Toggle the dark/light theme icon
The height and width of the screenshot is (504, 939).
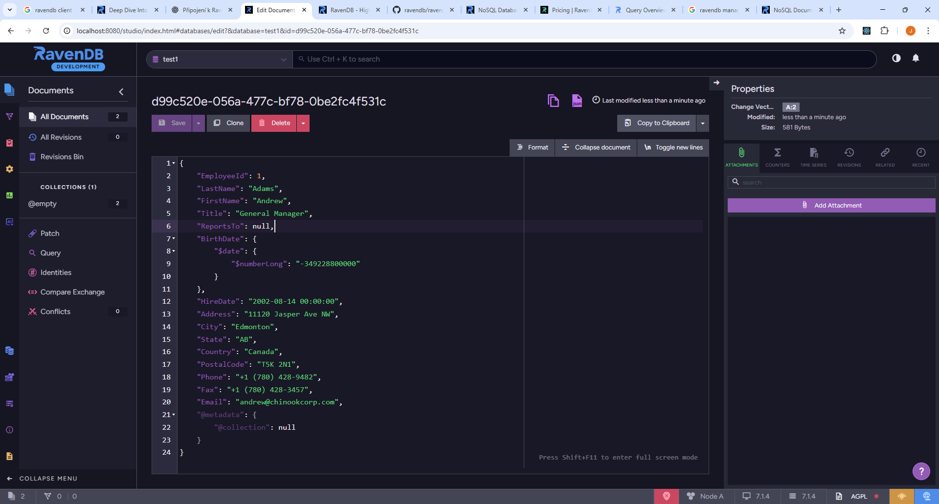(x=896, y=59)
